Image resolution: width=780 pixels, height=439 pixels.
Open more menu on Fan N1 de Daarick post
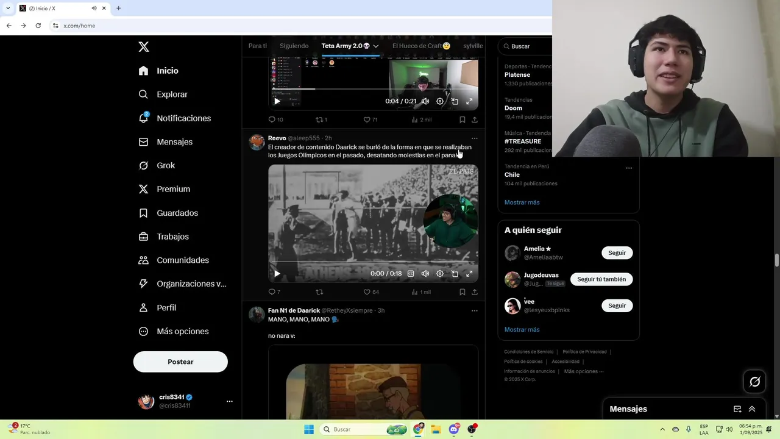click(475, 311)
